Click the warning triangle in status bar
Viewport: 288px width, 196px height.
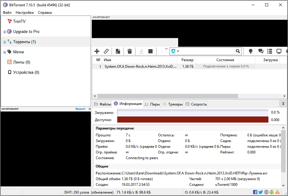277,192
